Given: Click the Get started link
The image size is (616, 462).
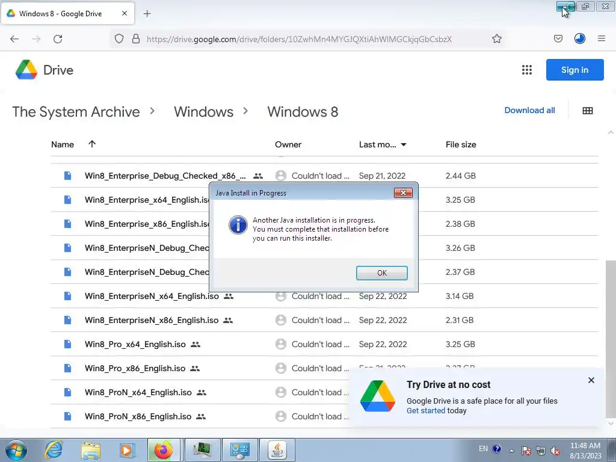Looking at the screenshot, I should click(425, 410).
